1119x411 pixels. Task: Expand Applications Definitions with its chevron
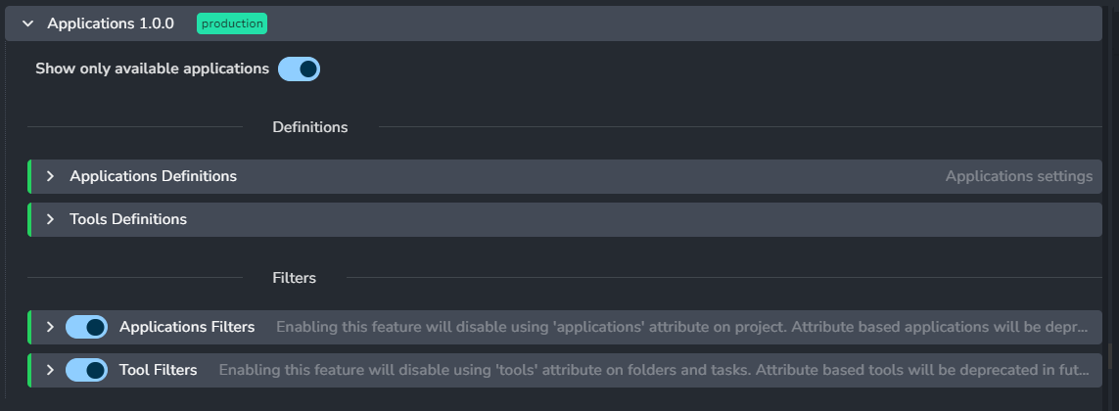pos(51,177)
